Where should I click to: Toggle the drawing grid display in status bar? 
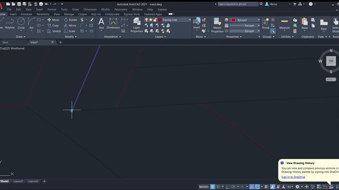click(213, 186)
